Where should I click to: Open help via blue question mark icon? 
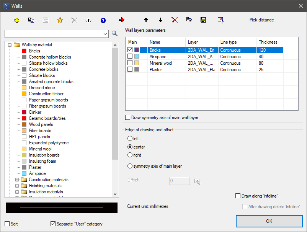(103, 20)
